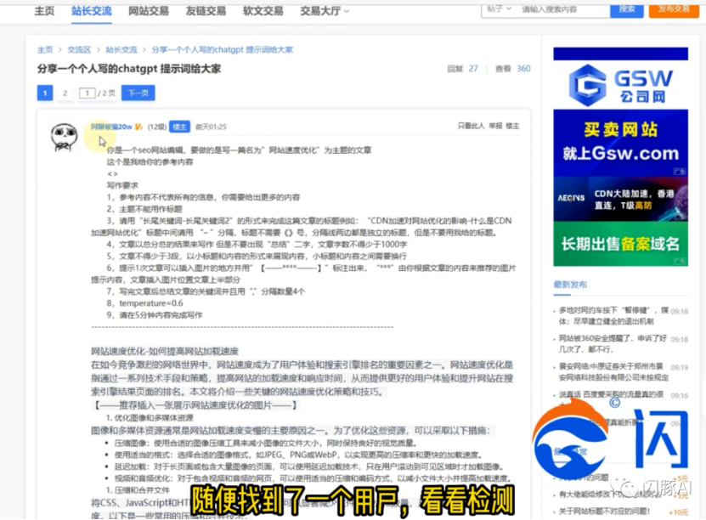Click the orange 发布交易 button
This screenshot has height=520, width=706.
click(674, 9)
